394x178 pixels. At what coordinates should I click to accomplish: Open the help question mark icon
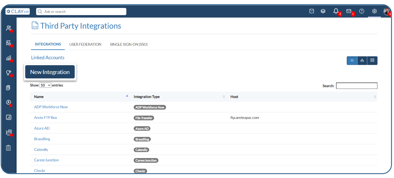361,11
